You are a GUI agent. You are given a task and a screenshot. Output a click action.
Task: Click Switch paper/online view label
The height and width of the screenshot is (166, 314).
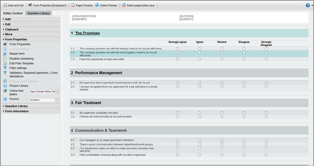[x=140, y=6]
